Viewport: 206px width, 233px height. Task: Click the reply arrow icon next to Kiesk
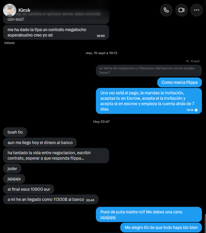point(188,61)
